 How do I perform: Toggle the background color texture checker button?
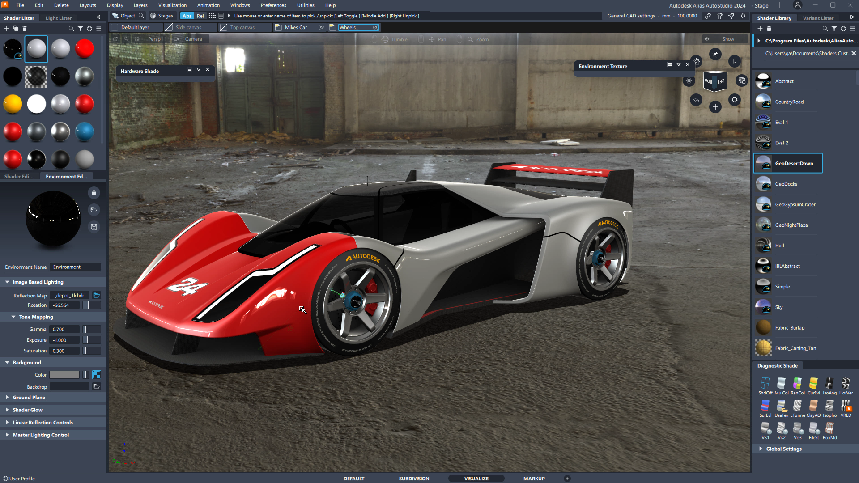tap(96, 375)
